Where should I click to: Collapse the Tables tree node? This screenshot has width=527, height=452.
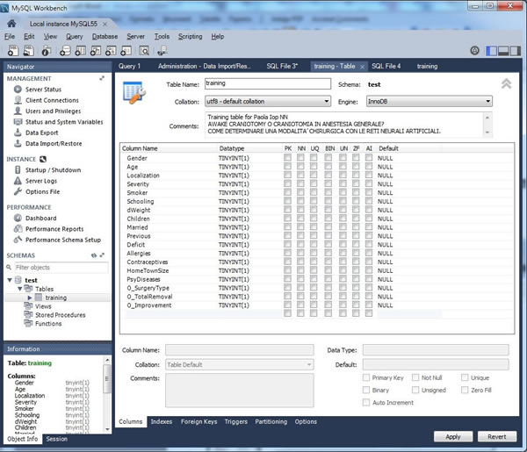(x=20, y=289)
